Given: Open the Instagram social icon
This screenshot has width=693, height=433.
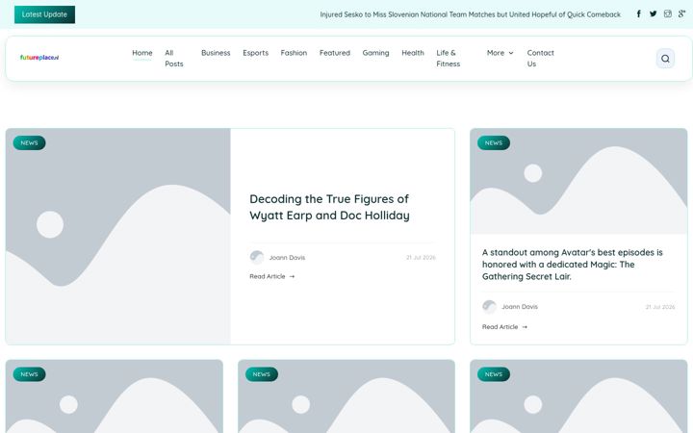Looking at the screenshot, I should click(667, 14).
